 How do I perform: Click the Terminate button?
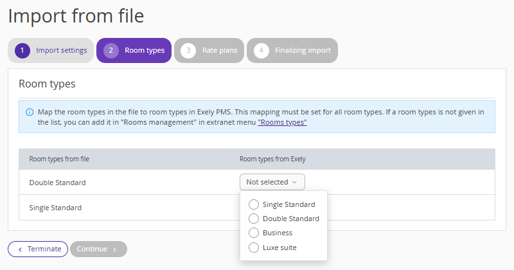click(38, 249)
